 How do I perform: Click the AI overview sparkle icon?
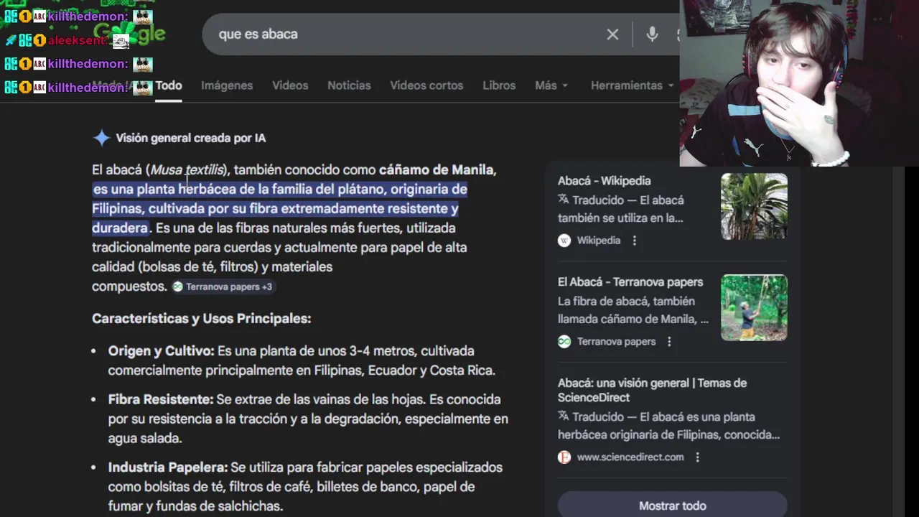tap(101, 138)
